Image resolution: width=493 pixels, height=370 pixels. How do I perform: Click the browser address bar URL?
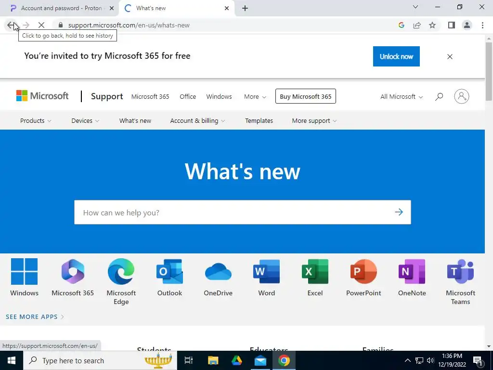129,25
